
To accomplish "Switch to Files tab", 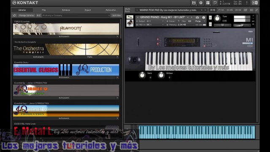I will point(44,10).
